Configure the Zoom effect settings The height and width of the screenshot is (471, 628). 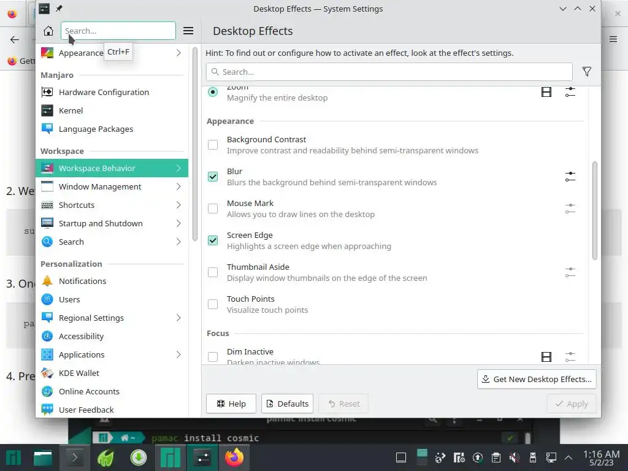(x=570, y=92)
